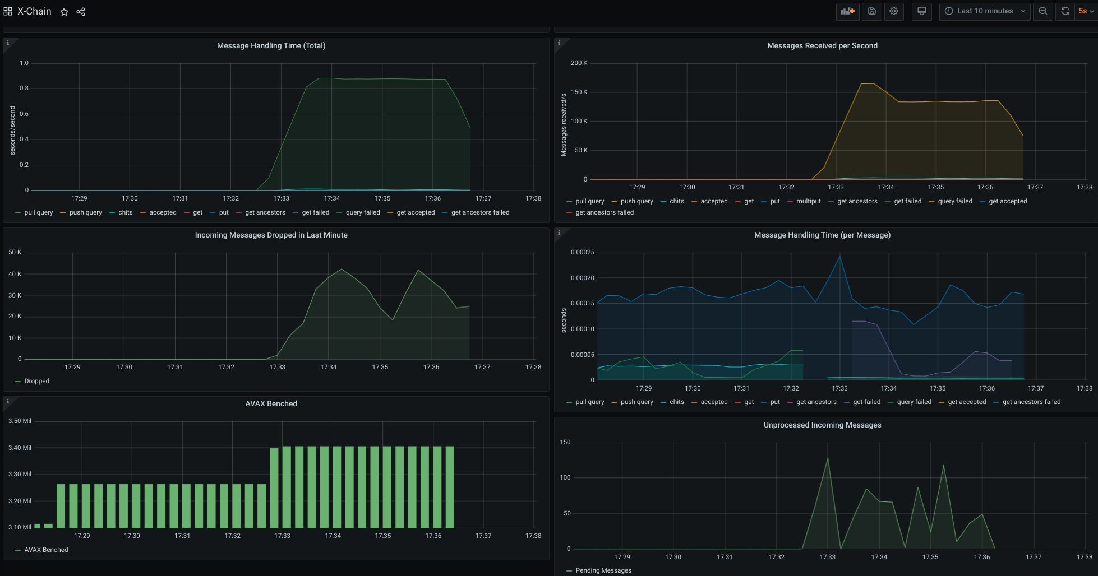This screenshot has width=1098, height=576.
Task: Click the info icon on Messages Received per Second
Action: 559,42
